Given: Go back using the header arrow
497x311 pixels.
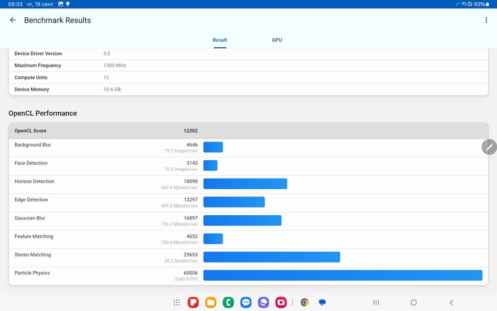Looking at the screenshot, I should point(12,20).
